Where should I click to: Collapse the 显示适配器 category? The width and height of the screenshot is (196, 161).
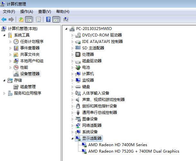point(72,138)
